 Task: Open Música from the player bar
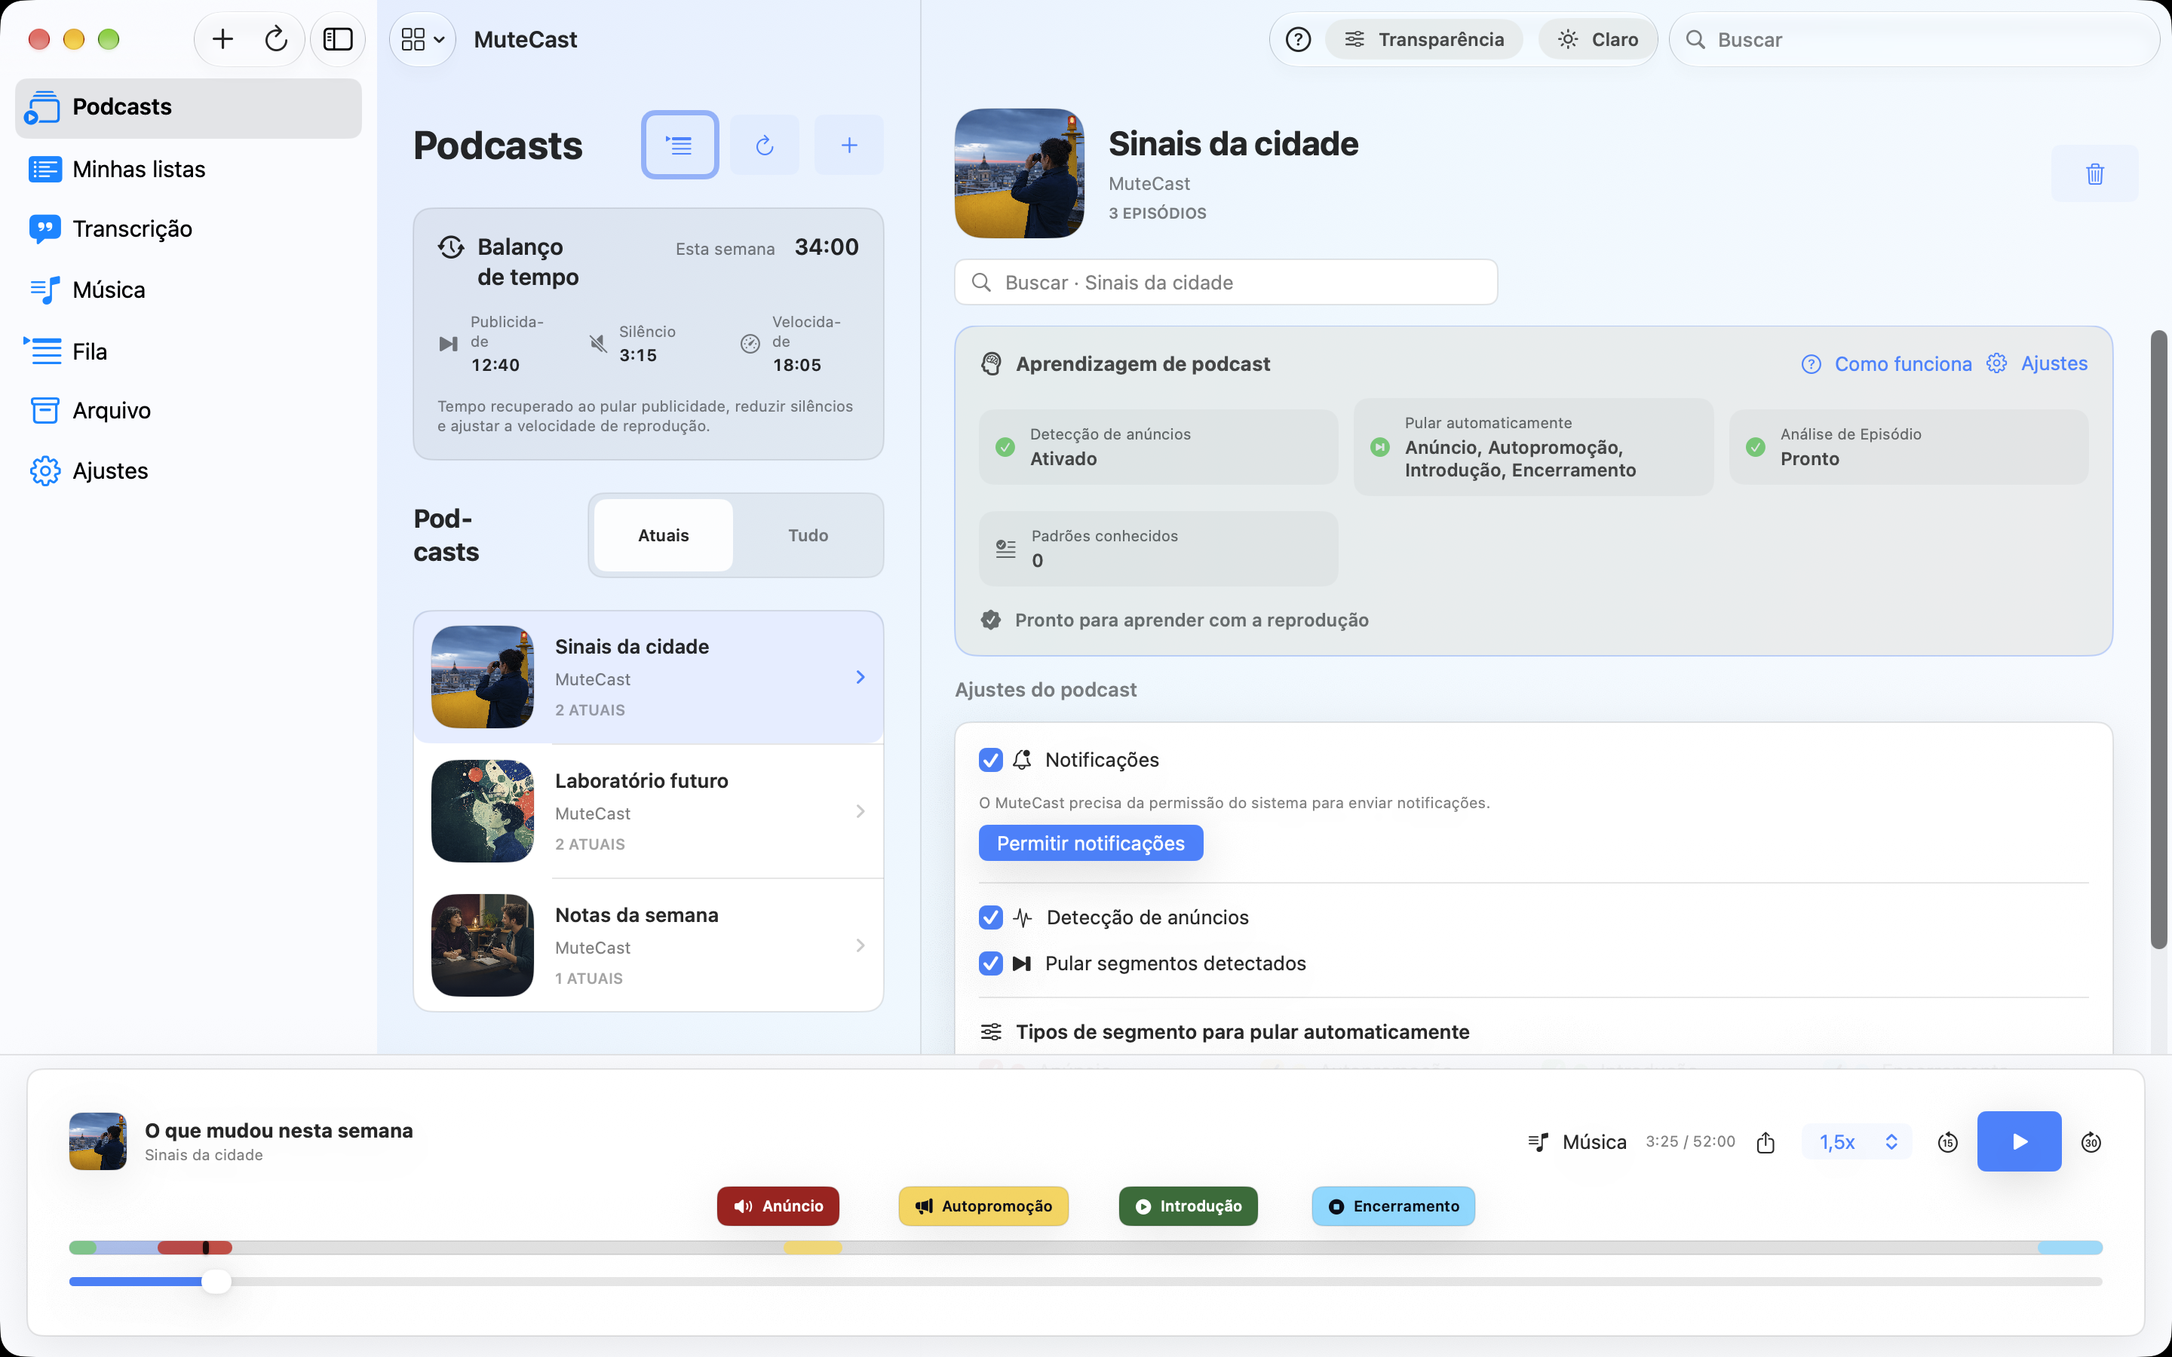1577,1141
